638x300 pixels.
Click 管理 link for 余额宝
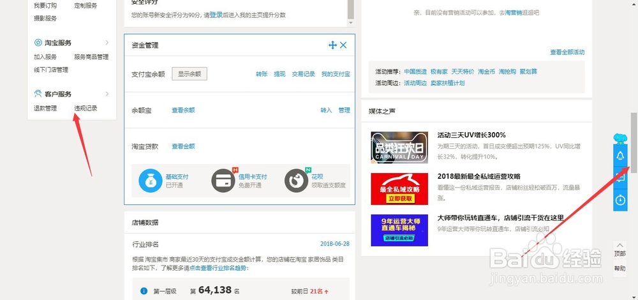[345, 110]
